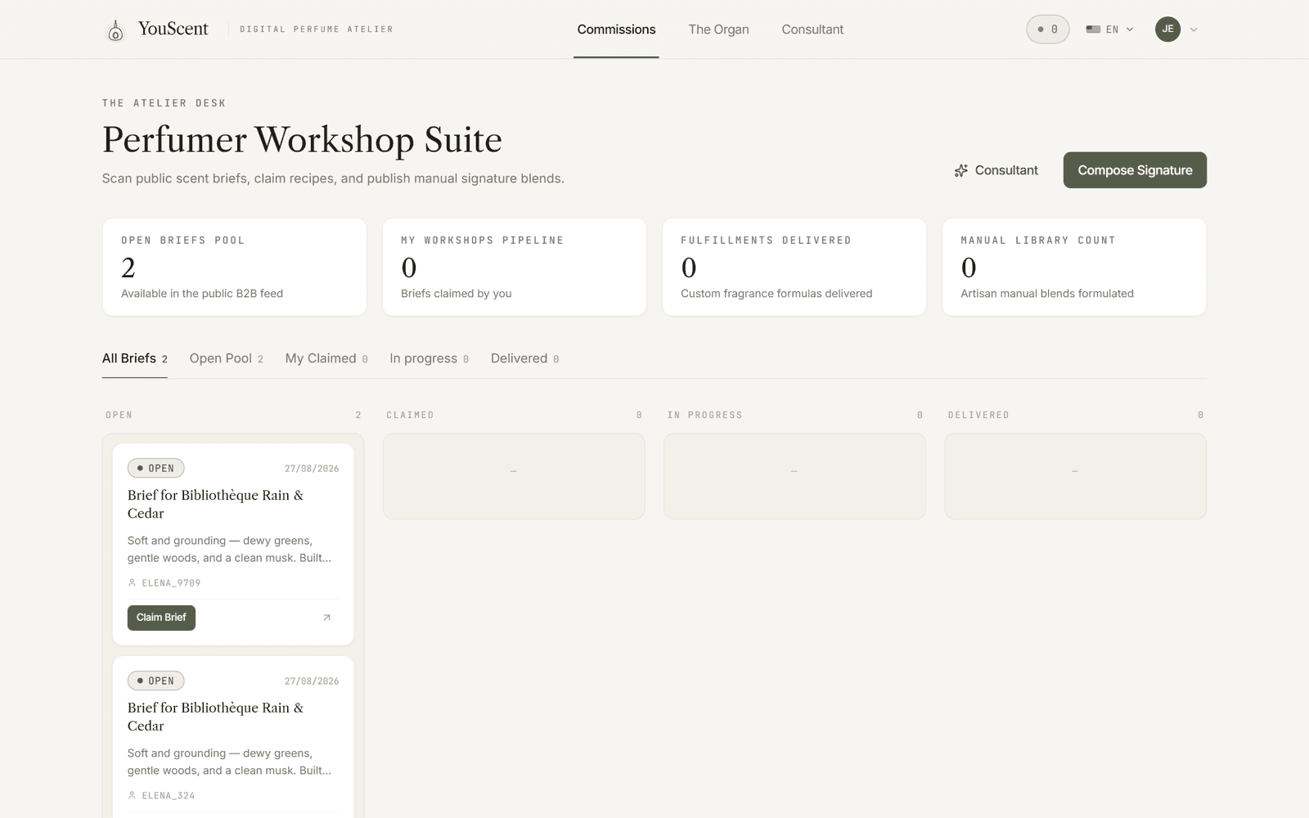This screenshot has height=818, width=1309.
Task: Click the Manual Library Count stat card
Action: click(x=1074, y=267)
